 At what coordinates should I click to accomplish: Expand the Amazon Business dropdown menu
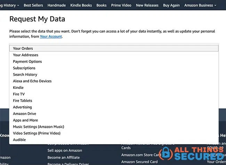pyautogui.click(x=200, y=5)
